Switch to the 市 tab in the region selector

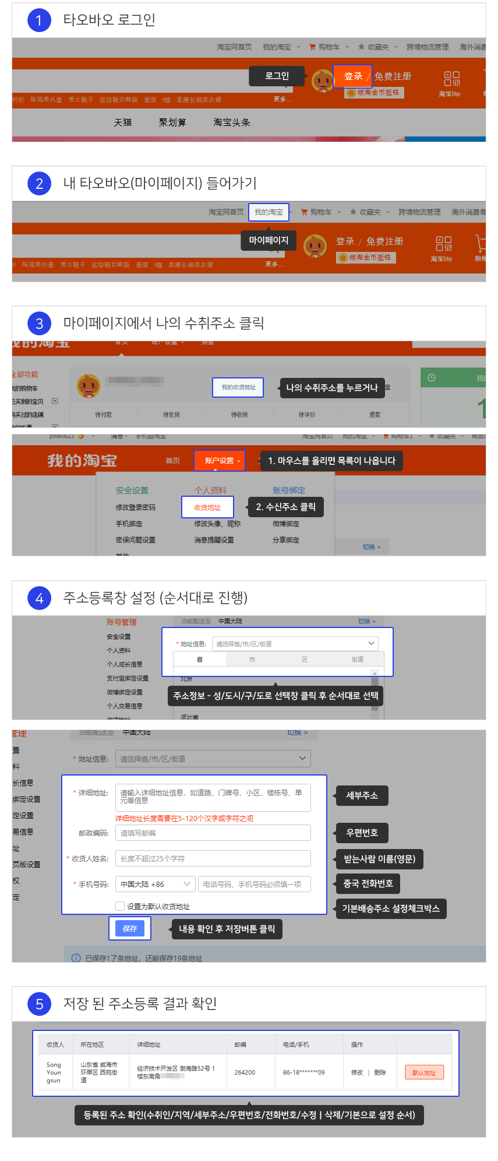tap(252, 660)
